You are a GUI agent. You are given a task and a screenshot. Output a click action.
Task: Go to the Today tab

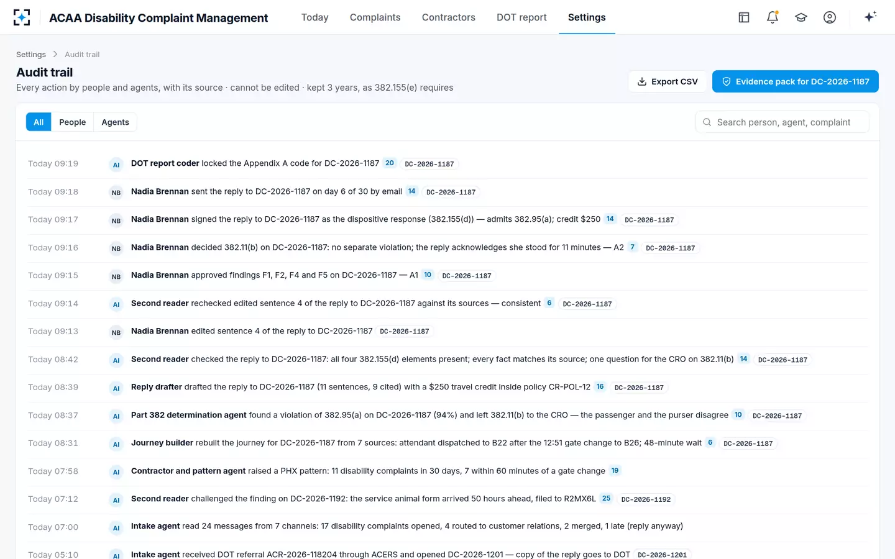(x=314, y=17)
